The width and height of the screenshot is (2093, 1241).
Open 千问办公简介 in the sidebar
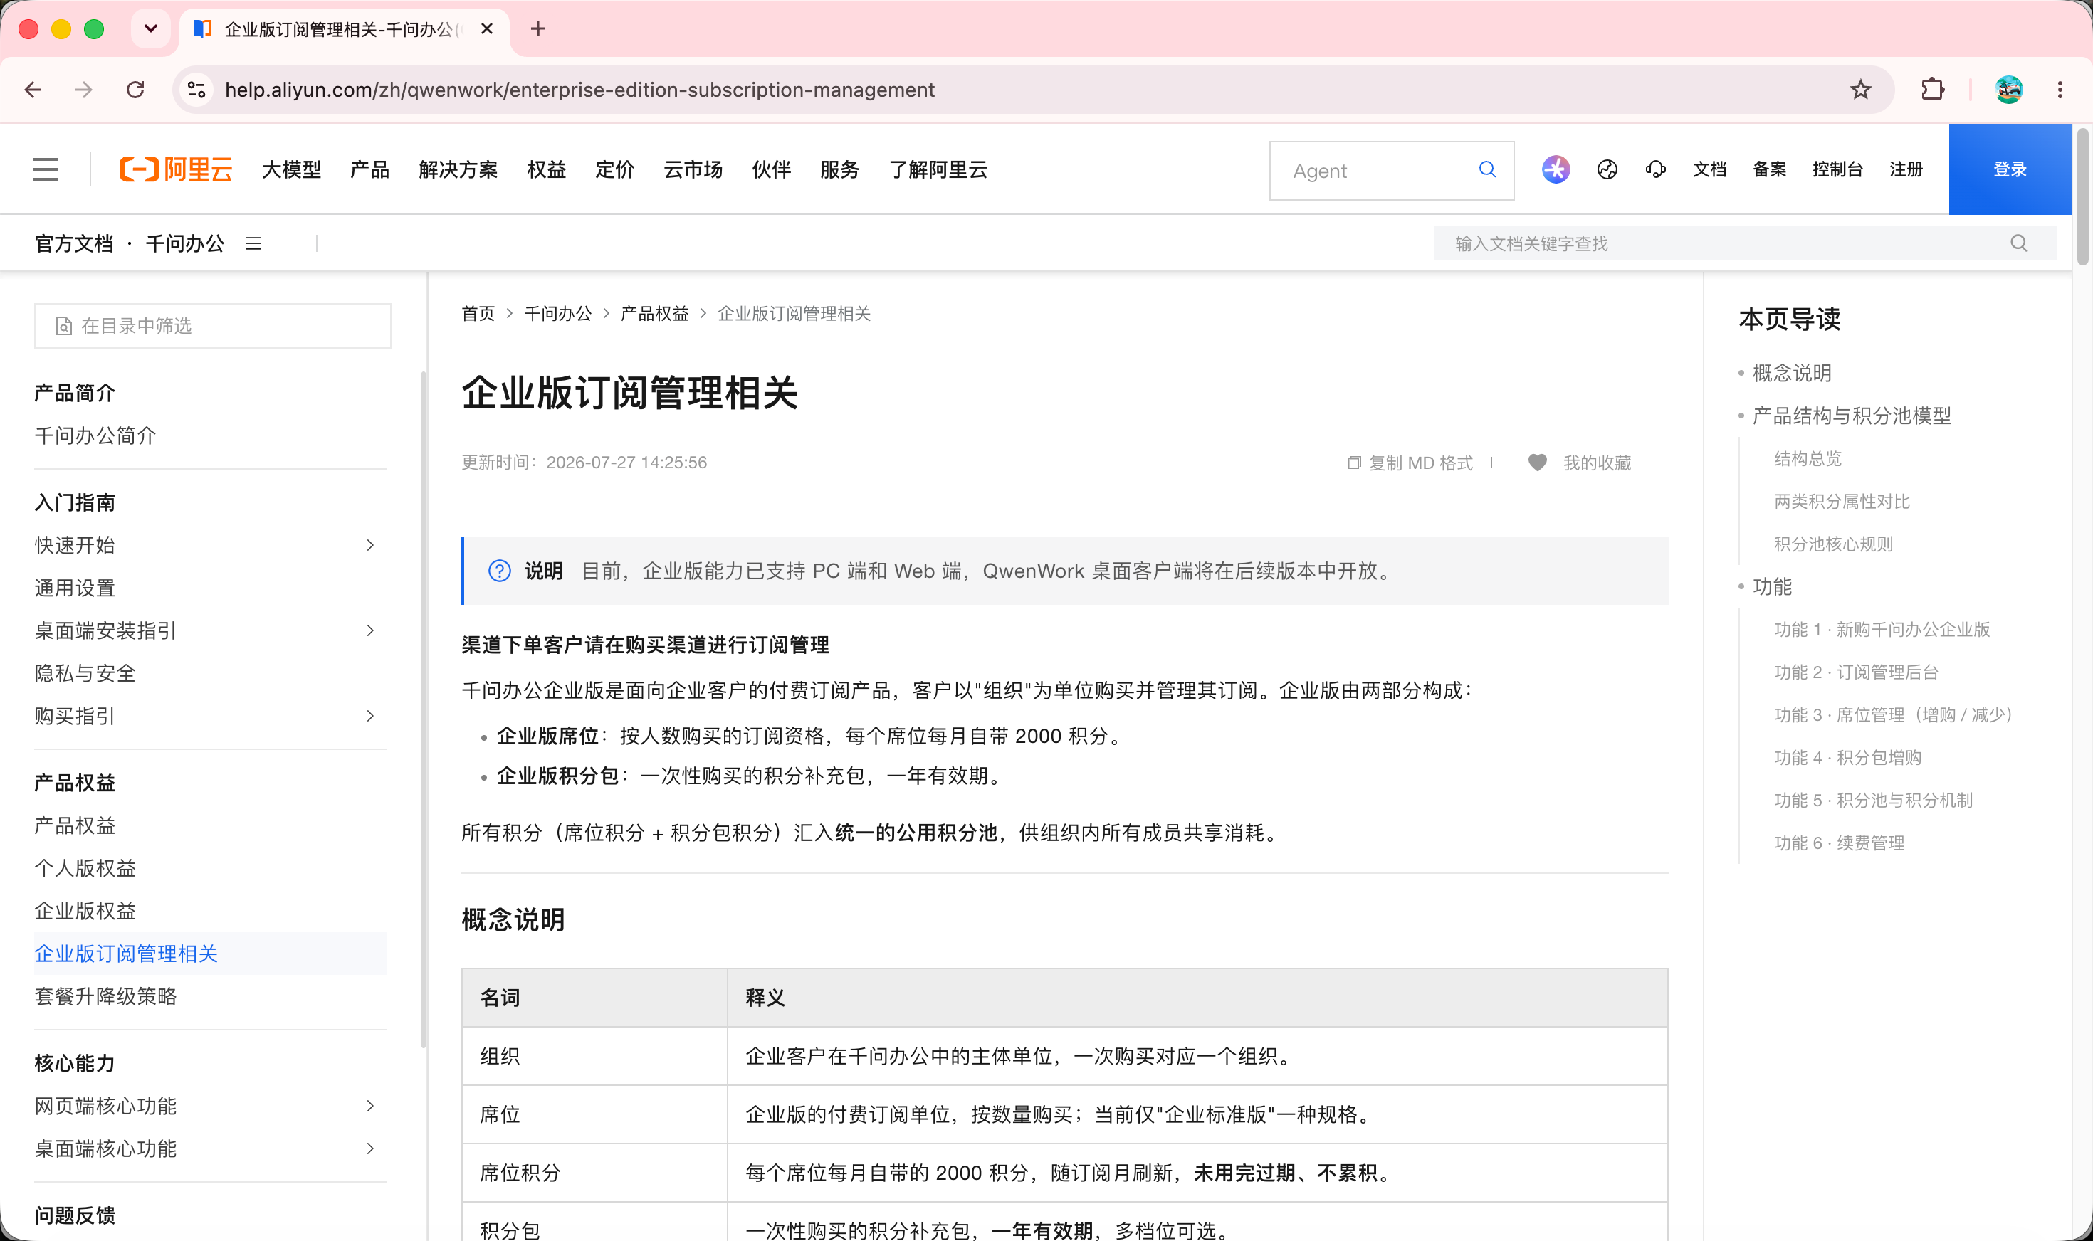[x=95, y=435]
